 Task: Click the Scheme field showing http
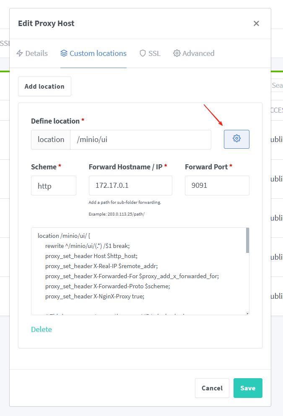point(54,186)
